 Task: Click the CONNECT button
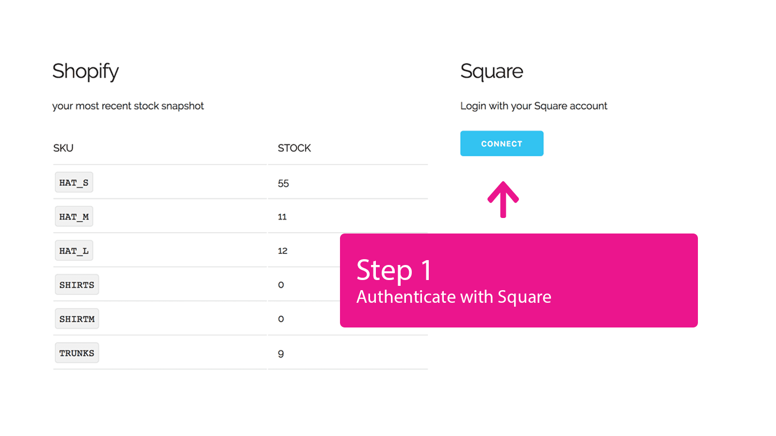pyautogui.click(x=501, y=143)
